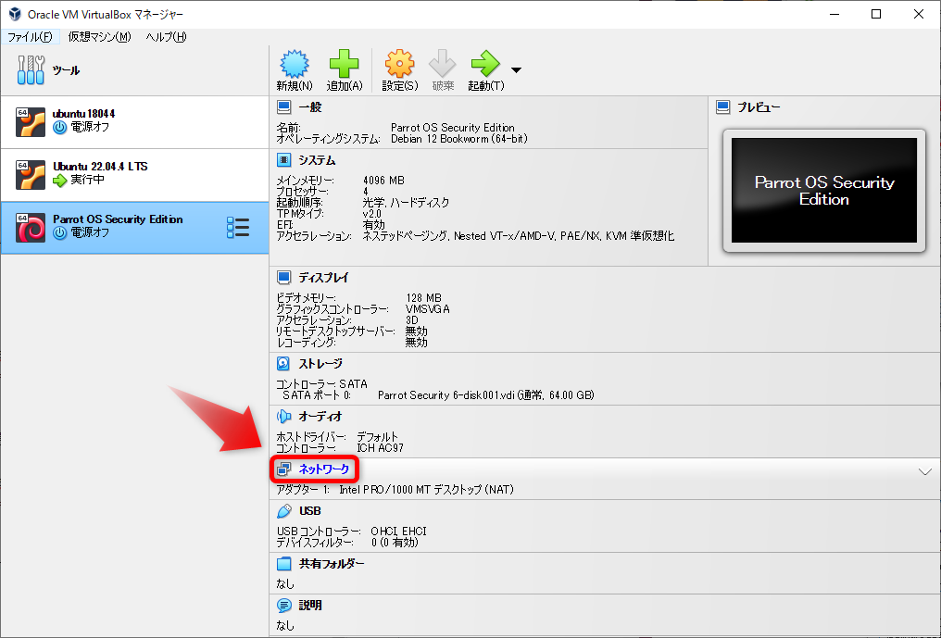Screen dimensions: 941x638
Task: Click the 追加(A) add VM toolbar icon
Action: click(344, 64)
